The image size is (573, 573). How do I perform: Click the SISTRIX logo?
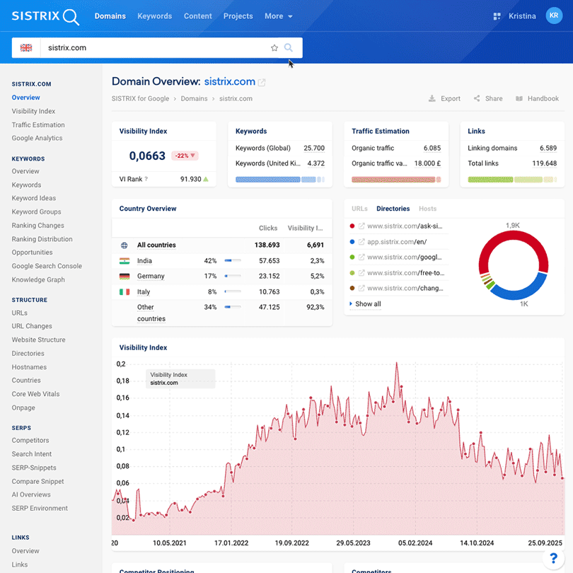[45, 16]
